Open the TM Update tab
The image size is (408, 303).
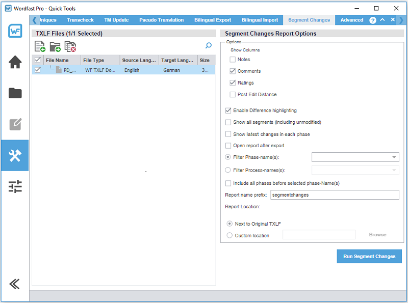click(116, 20)
